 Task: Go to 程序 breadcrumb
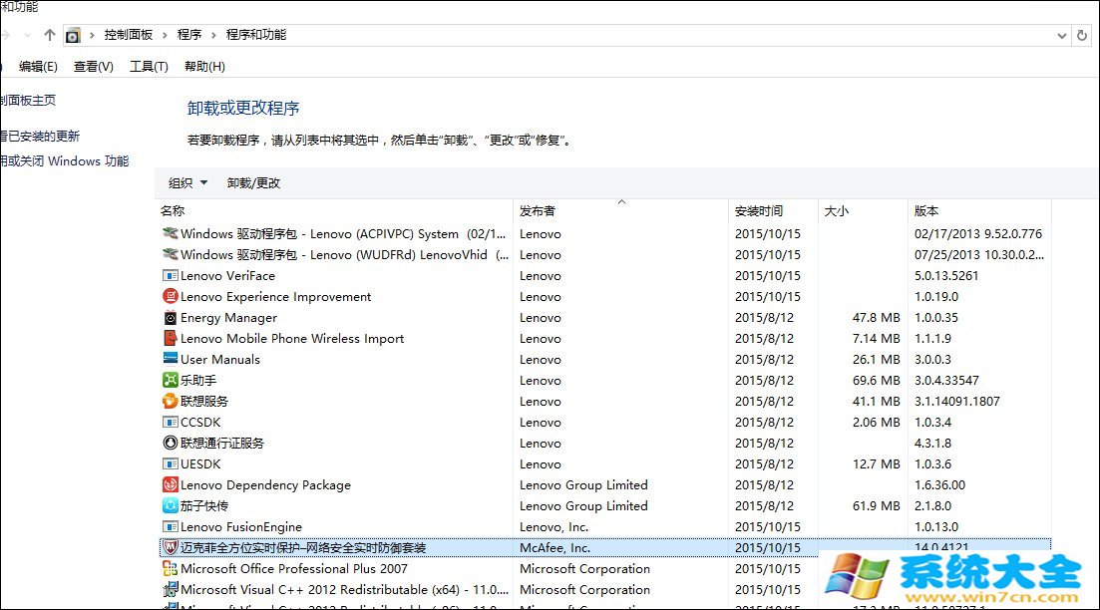189,35
